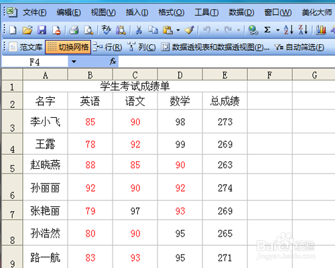Open the 插入(I) menu
The width and height of the screenshot is (335, 268).
[x=137, y=12]
